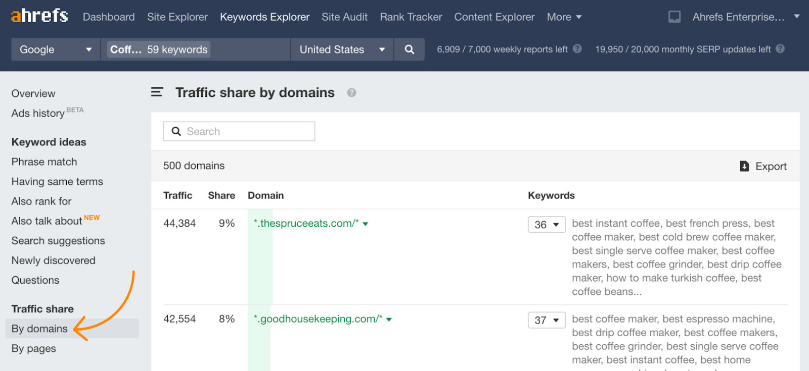Click help icon next to monthly SERP updates
Screen dimensions: 809x371
click(780, 49)
